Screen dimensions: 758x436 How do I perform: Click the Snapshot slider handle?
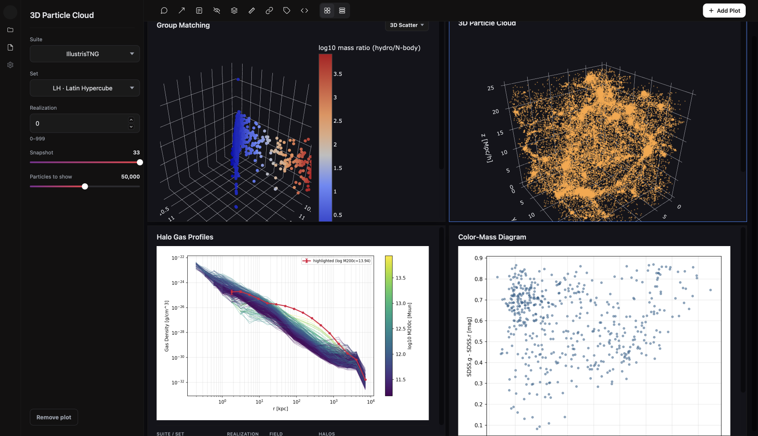tap(140, 162)
